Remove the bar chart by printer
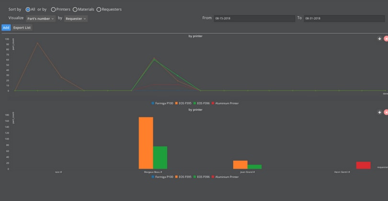This screenshot has width=388, height=201. (386, 112)
